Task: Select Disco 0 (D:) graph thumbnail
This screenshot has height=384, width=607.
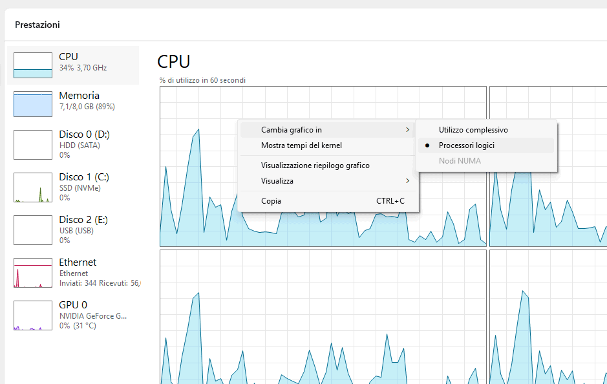Action: click(33, 145)
